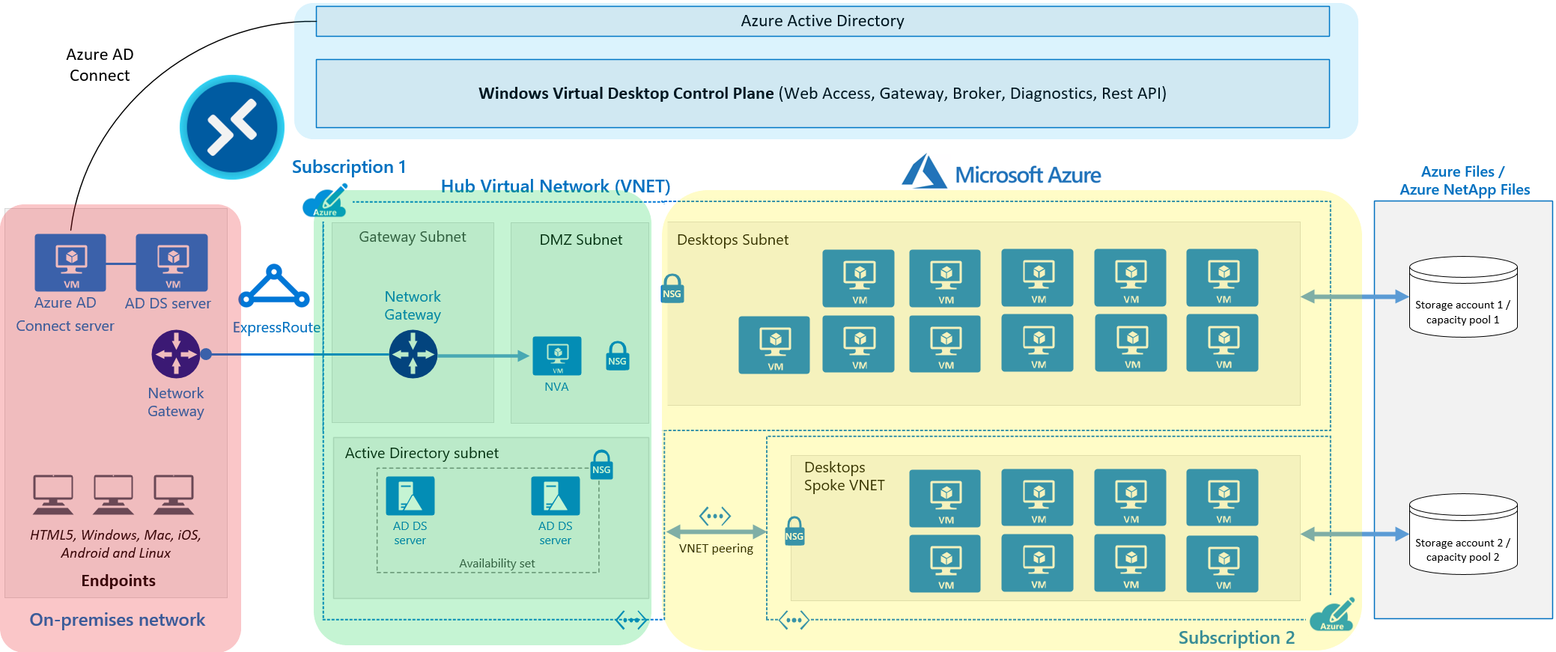Image resolution: width=1556 pixels, height=652 pixels.
Task: Click the VNET icon at hub network bottom
Action: click(631, 620)
